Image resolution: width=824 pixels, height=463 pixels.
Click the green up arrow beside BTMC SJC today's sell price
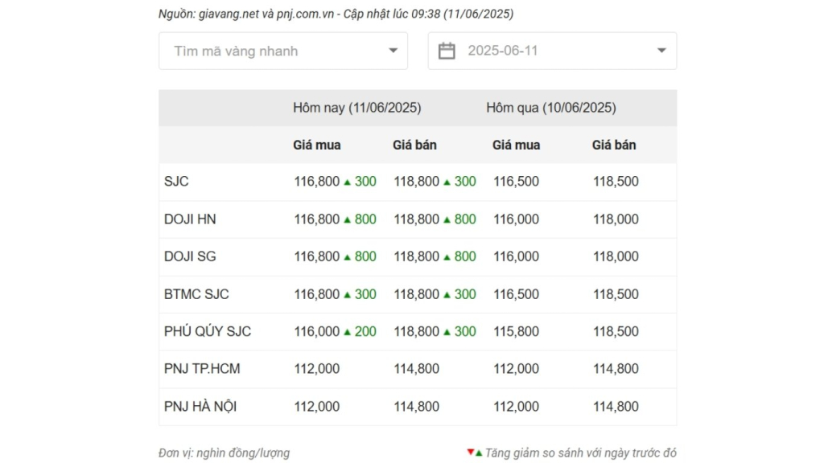pos(447,295)
